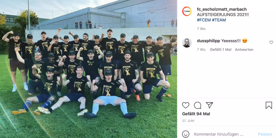This screenshot has width=276, height=138.
Task: Reply to comment using Antworten
Action: 244,50
